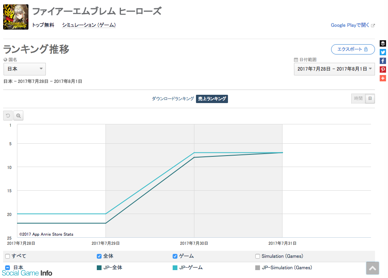Open the Buffer share icon
The image size is (388, 278).
(x=383, y=43)
